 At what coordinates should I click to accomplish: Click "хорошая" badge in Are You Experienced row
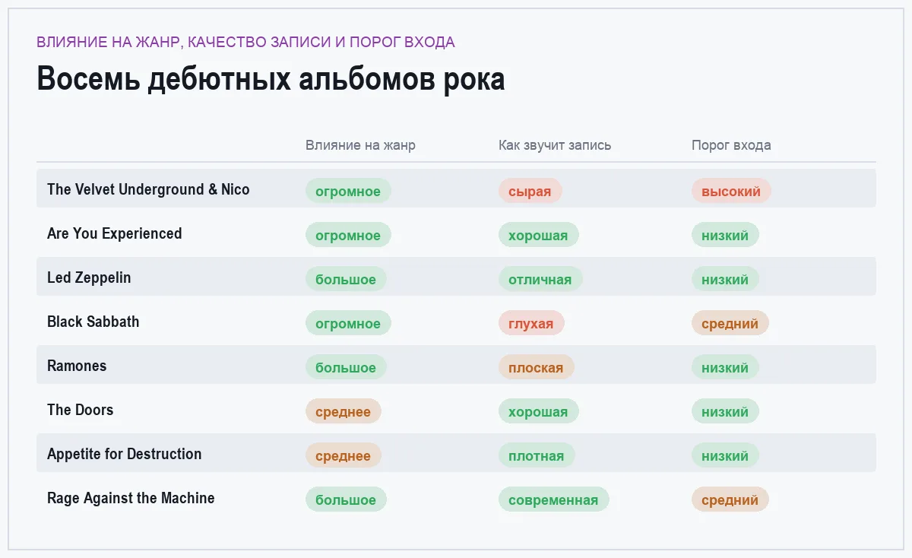538,235
